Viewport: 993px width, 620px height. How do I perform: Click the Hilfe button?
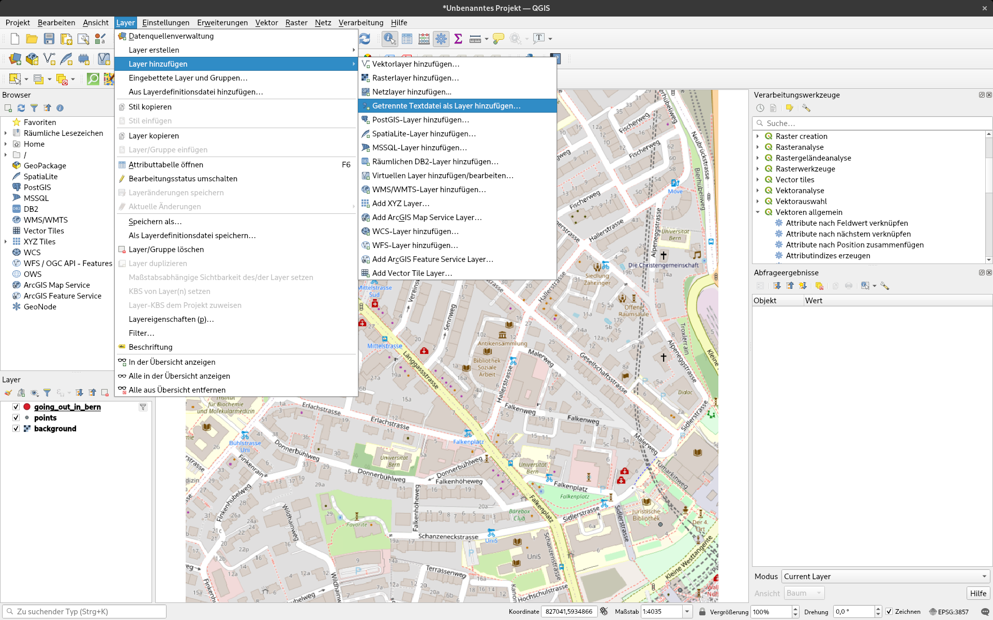(977, 593)
